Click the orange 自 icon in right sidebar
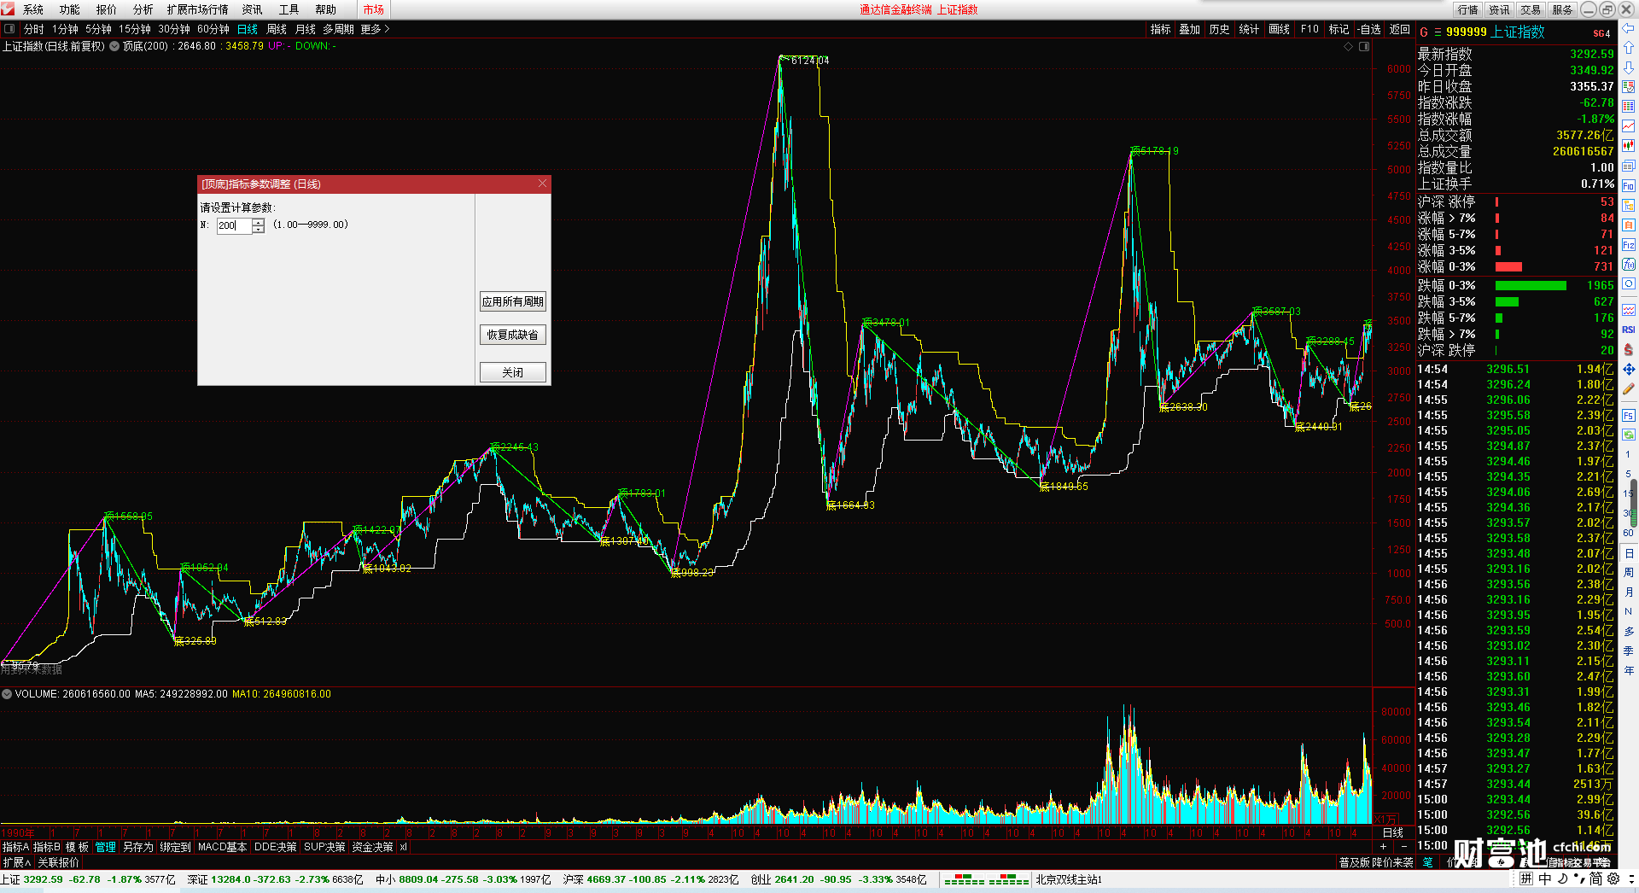 pyautogui.click(x=1629, y=225)
